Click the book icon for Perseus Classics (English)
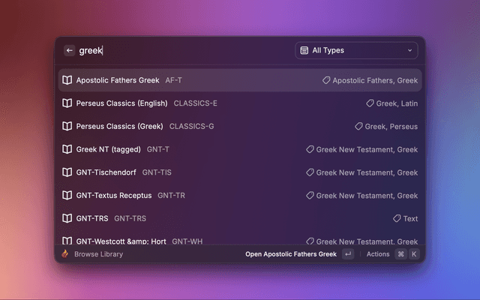 coord(67,103)
